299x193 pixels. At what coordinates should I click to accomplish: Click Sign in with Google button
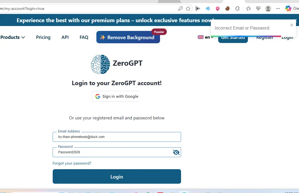point(116,96)
